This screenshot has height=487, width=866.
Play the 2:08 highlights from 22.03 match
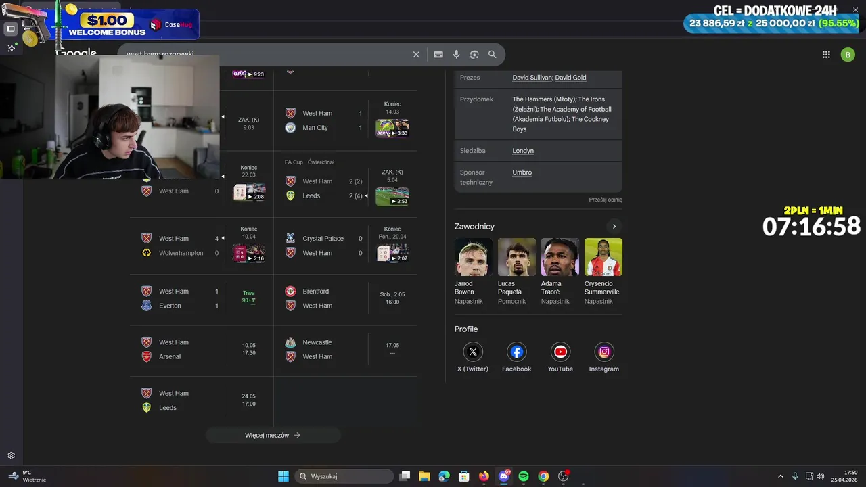[249, 192]
